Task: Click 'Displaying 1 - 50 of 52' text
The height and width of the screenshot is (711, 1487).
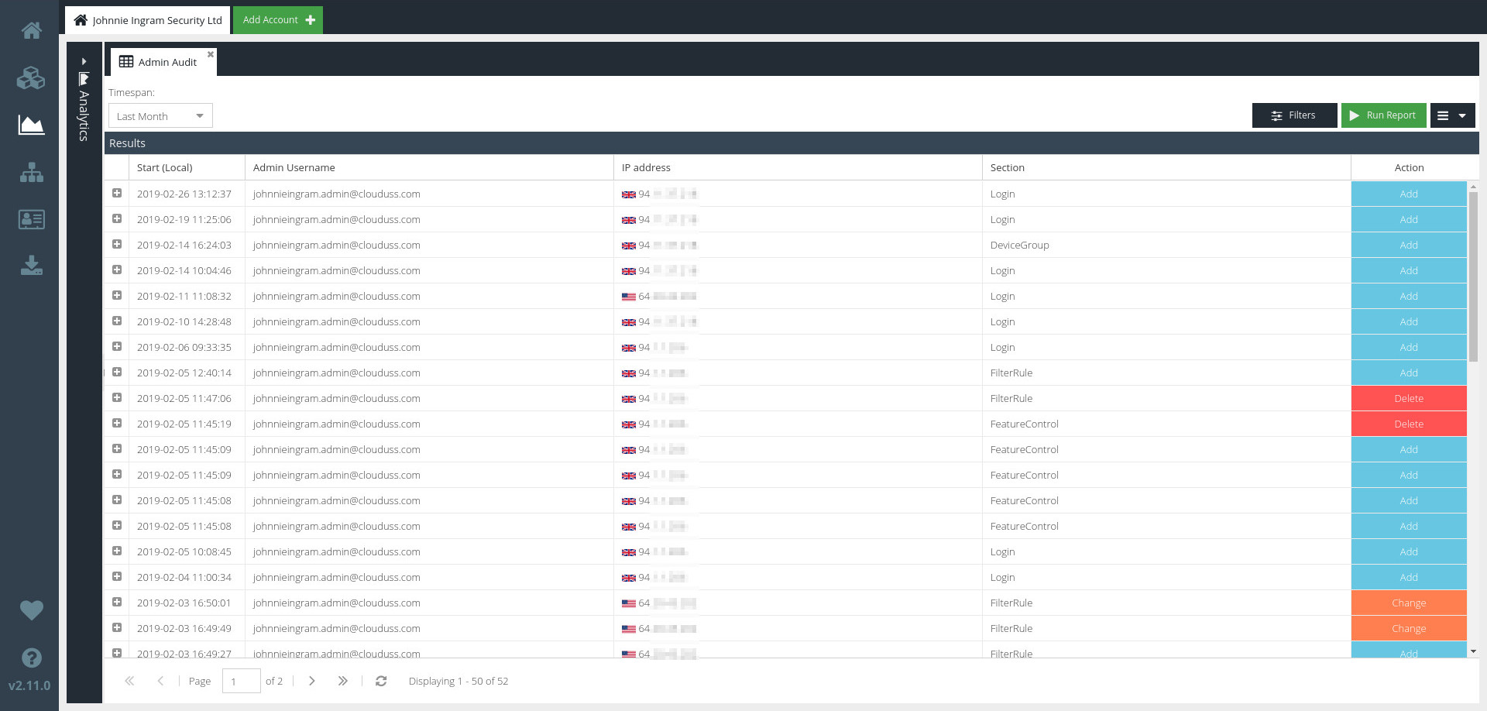Action: (x=458, y=681)
